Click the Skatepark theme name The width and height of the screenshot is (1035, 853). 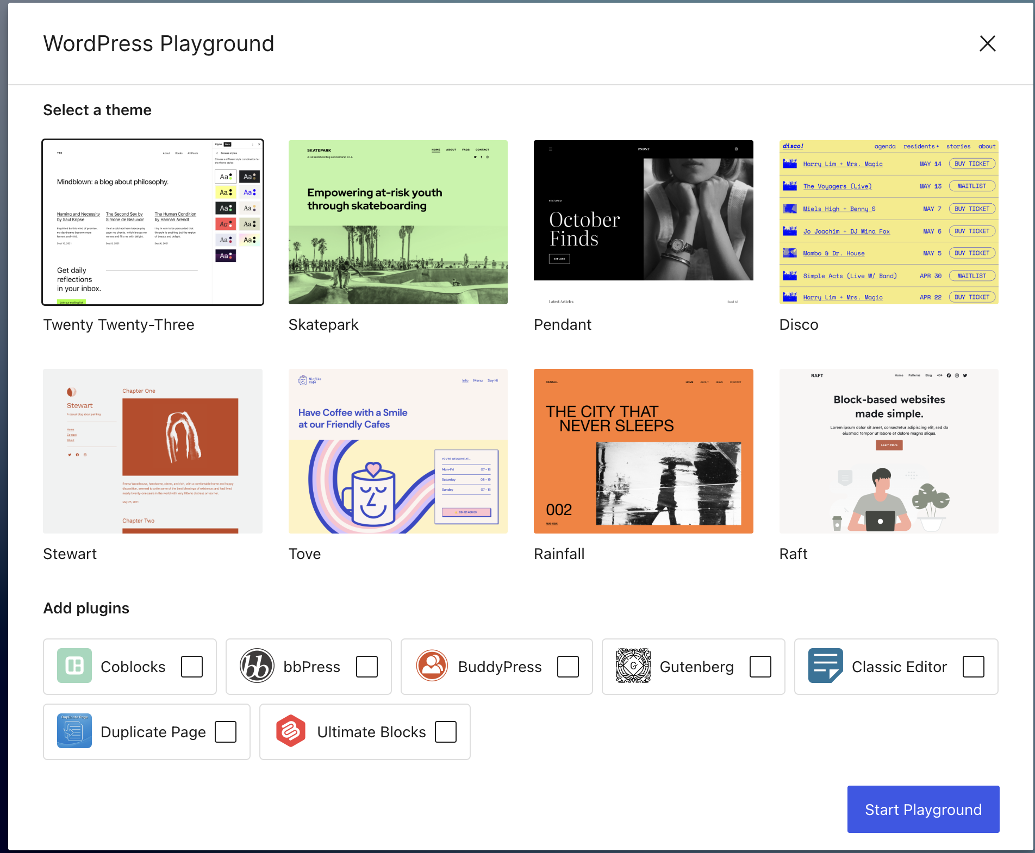coord(323,325)
